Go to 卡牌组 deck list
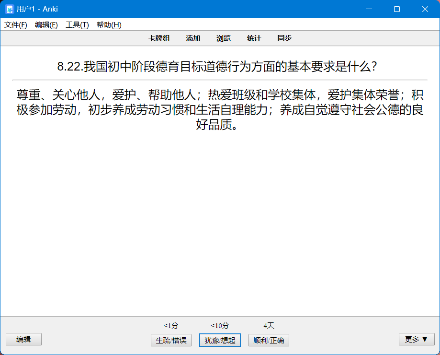This screenshot has width=440, height=355. tap(159, 38)
